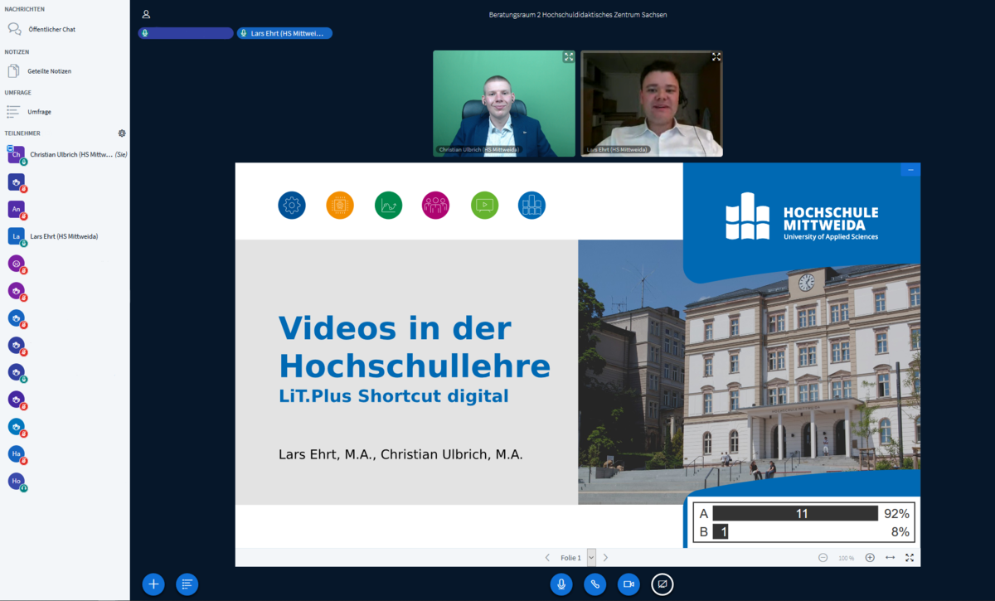Viewport: 995px width, 601px height.
Task: Toggle webcam sharing with the camera button
Action: [629, 584]
